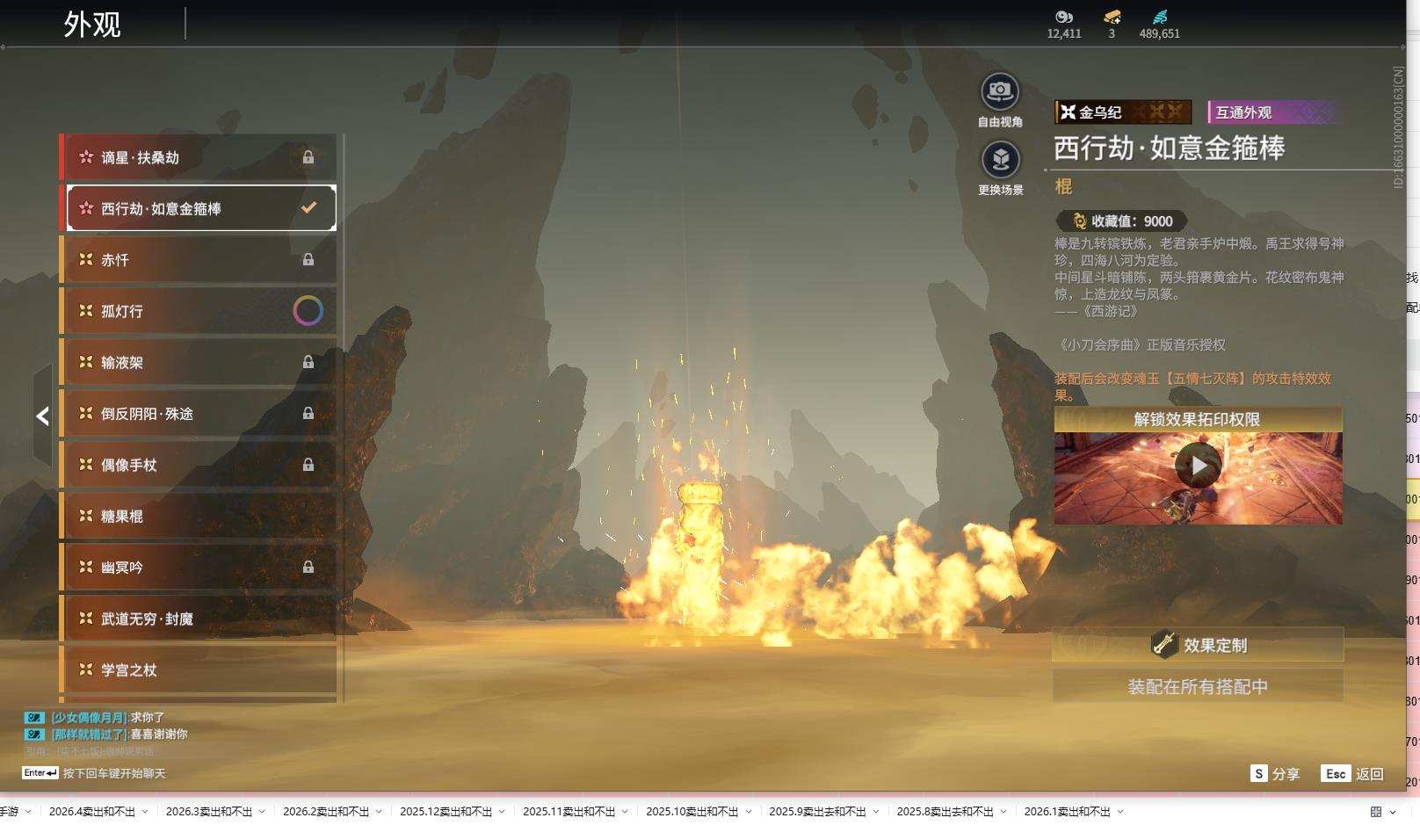The height and width of the screenshot is (825, 1420).
Task: Click the ticket currency icon showing 3
Action: coord(1112,17)
